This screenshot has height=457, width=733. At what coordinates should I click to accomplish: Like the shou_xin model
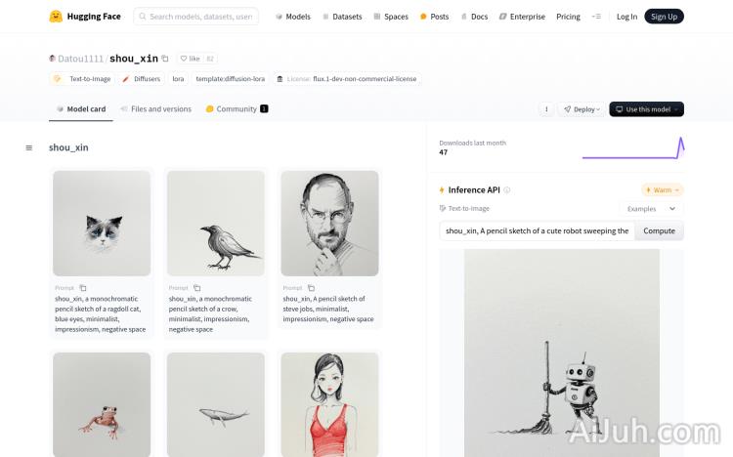(190, 59)
